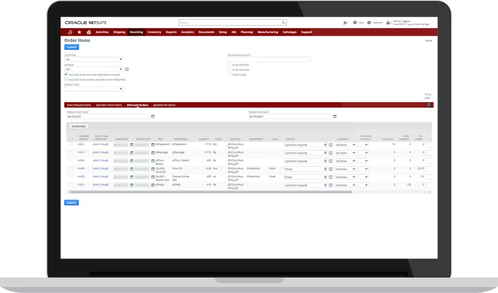Switch to the Time Phased Items tab
This screenshot has height=293, width=498.
pos(79,105)
